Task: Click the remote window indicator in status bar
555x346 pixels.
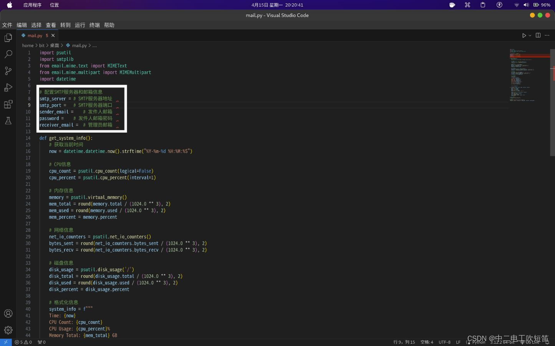Action: [x=6, y=342]
